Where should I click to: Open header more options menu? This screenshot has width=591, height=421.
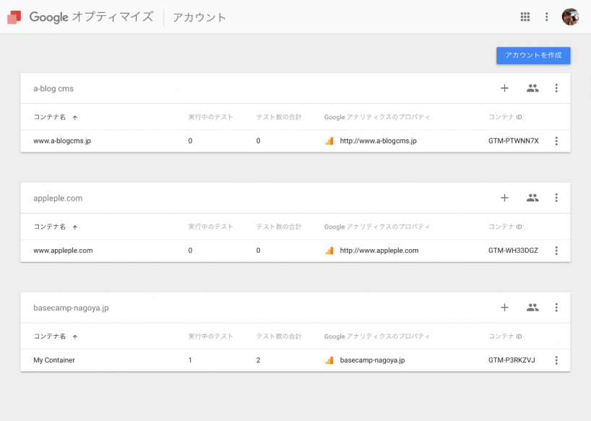point(547,17)
